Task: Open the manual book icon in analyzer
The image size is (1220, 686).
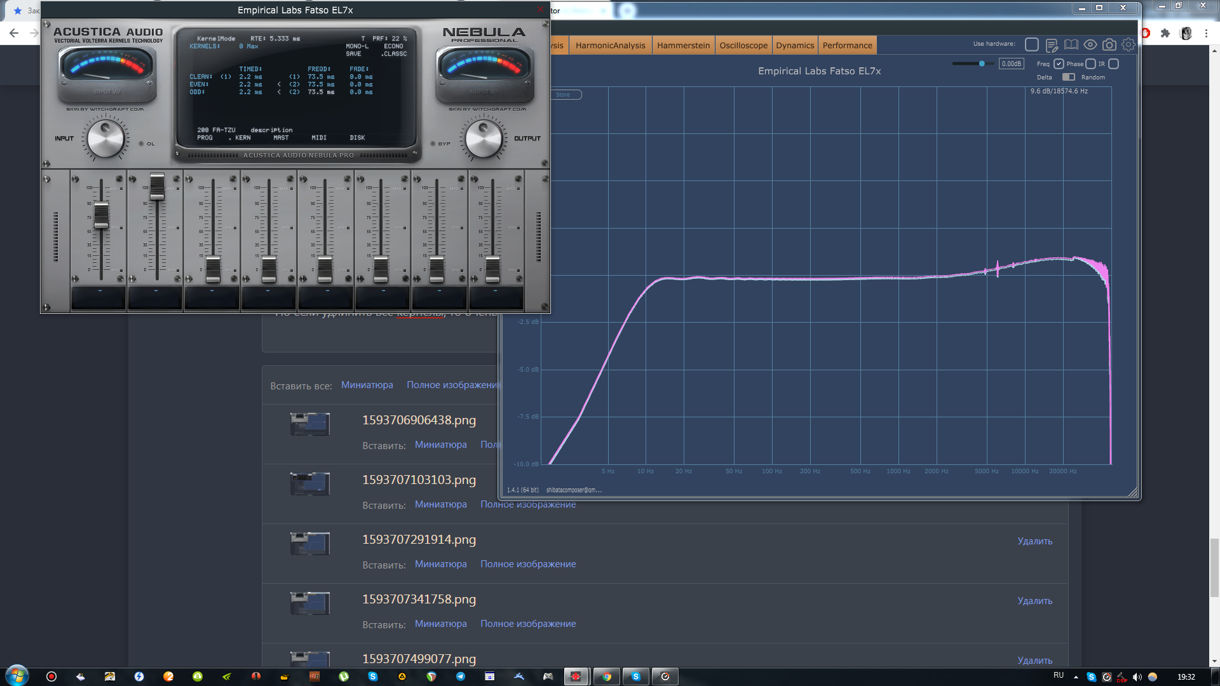Action: (x=1071, y=44)
